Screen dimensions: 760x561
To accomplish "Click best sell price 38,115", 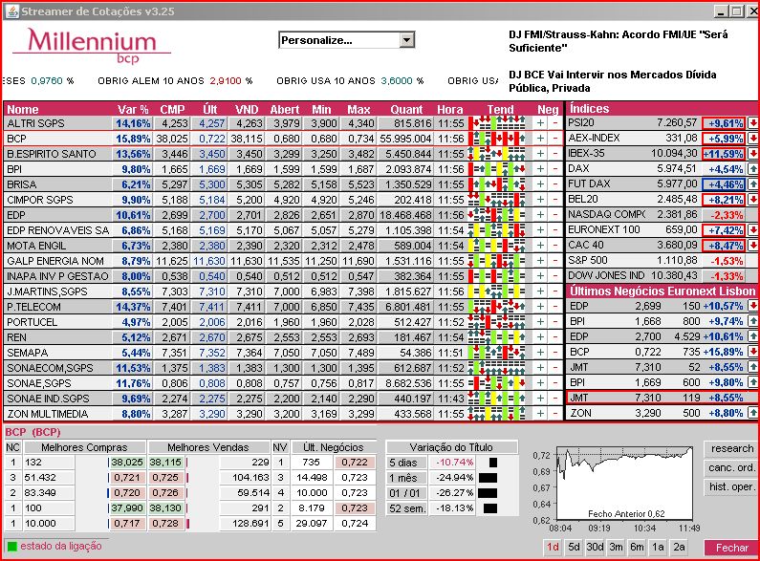I will coord(166,463).
